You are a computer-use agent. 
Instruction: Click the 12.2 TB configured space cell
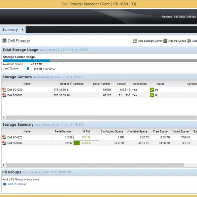click(x=119, y=143)
